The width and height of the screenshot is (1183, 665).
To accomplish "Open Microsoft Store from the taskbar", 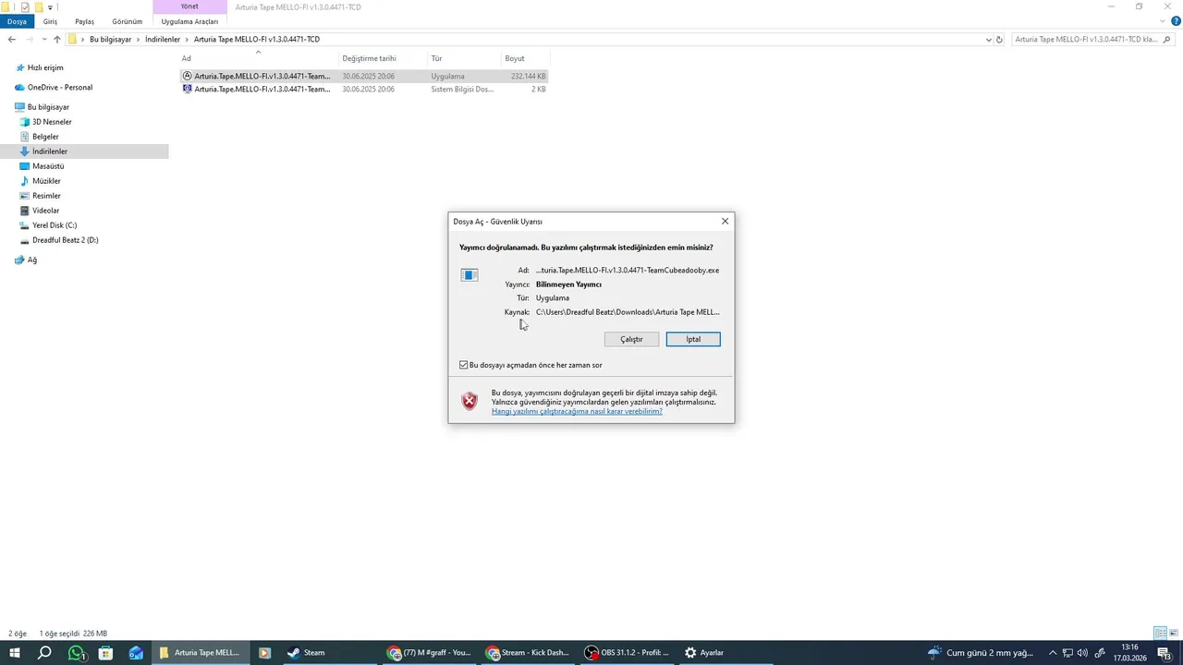I will [x=105, y=653].
